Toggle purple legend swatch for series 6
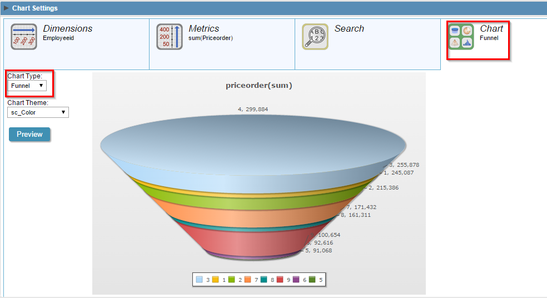The width and height of the screenshot is (547, 298). click(x=296, y=280)
